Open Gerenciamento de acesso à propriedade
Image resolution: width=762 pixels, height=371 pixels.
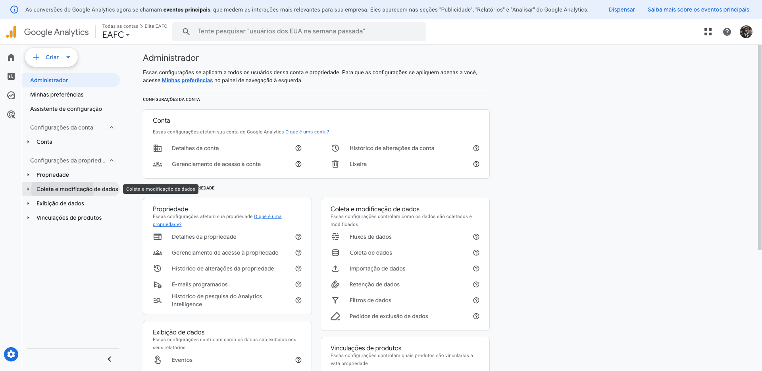pos(225,253)
